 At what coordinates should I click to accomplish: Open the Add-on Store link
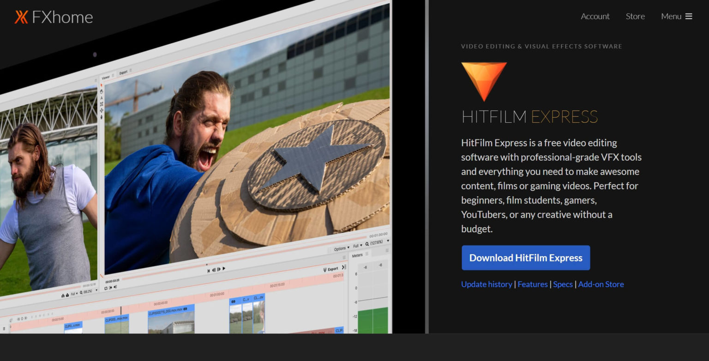[x=601, y=284]
